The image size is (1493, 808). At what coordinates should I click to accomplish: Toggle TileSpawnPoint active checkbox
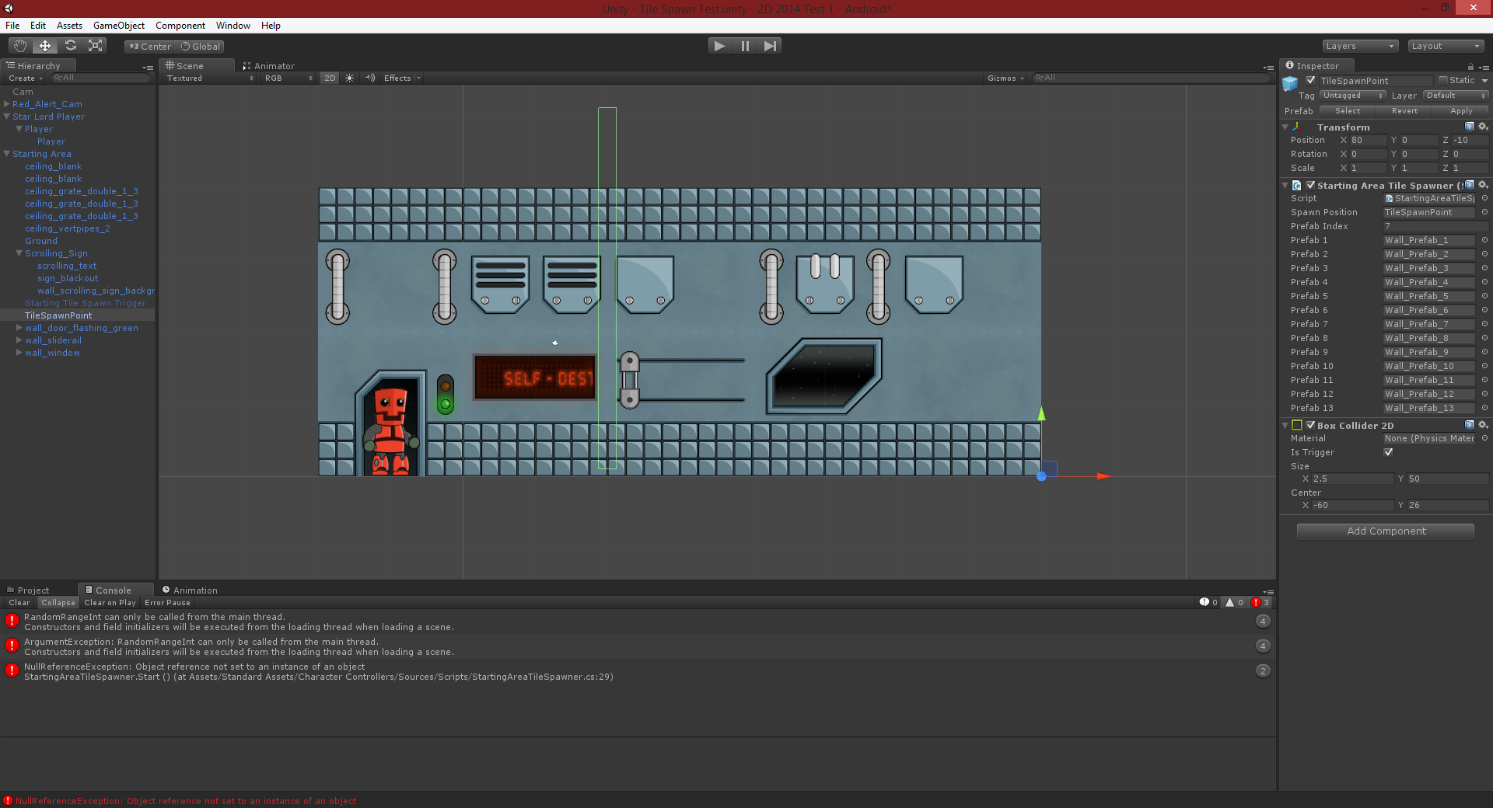coord(1310,80)
